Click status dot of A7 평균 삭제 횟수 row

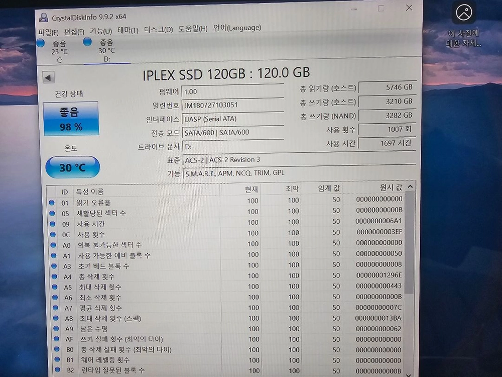(x=55, y=308)
